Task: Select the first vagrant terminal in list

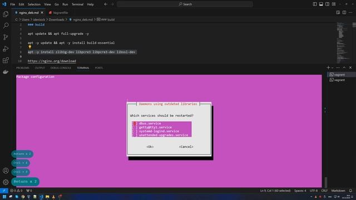Action: coord(342,74)
